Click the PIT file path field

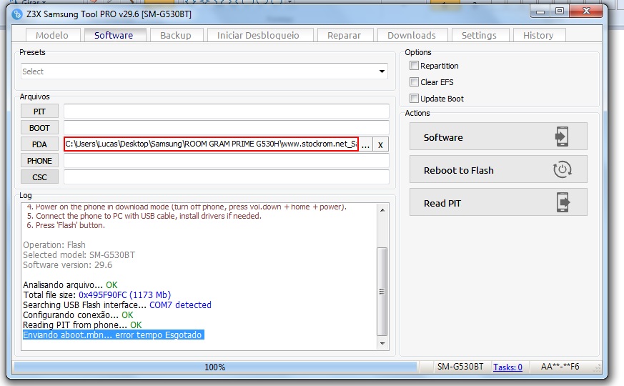click(227, 112)
